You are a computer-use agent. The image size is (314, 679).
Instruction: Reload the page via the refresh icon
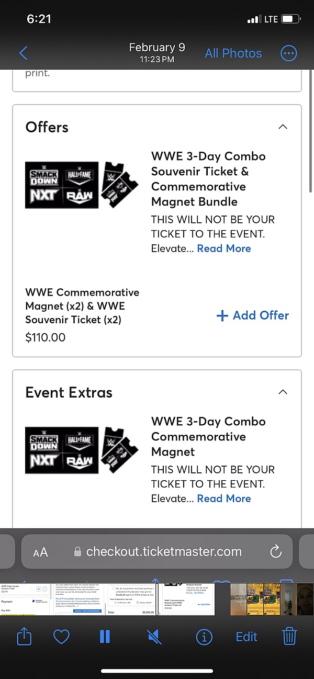pos(276,551)
